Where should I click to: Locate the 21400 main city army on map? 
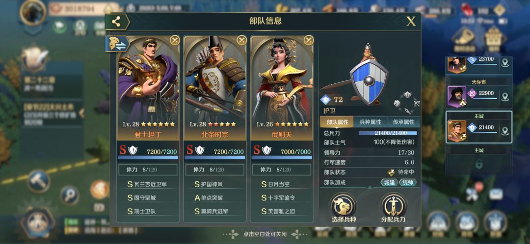505,131
